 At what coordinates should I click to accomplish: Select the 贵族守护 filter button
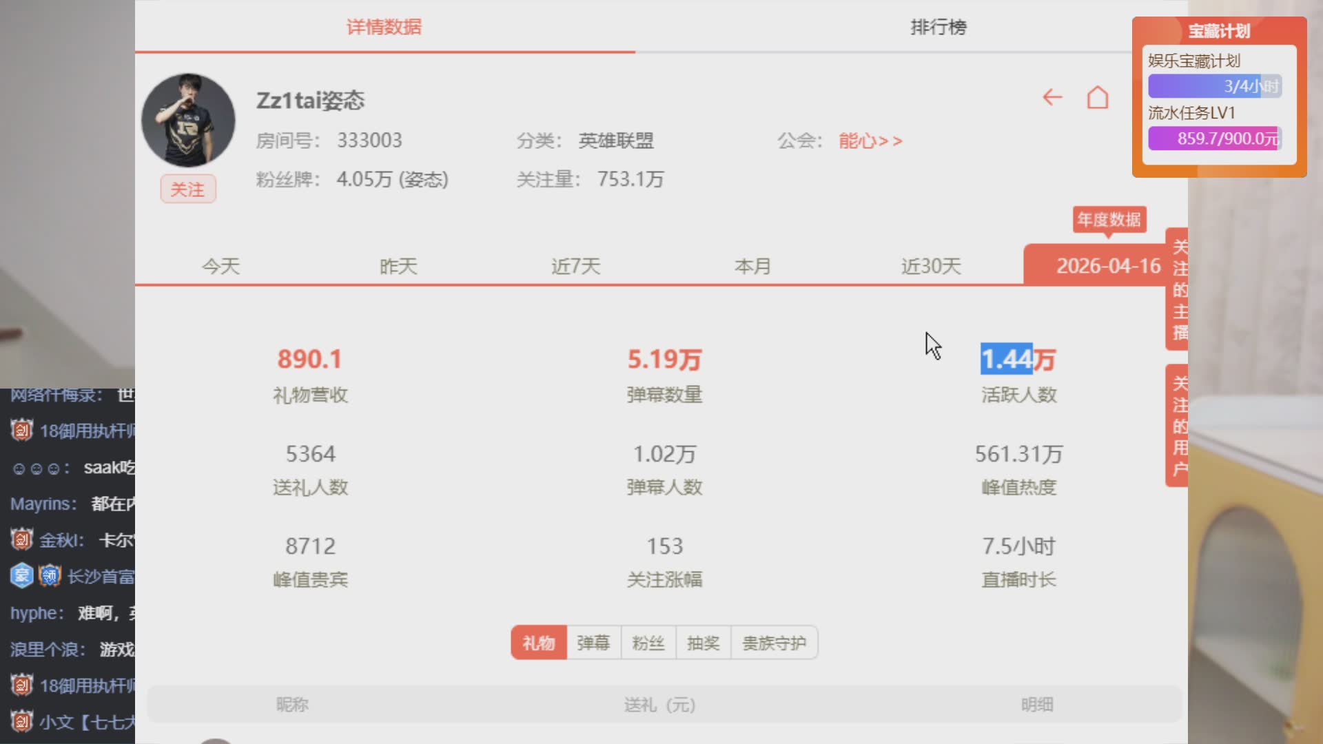click(774, 643)
